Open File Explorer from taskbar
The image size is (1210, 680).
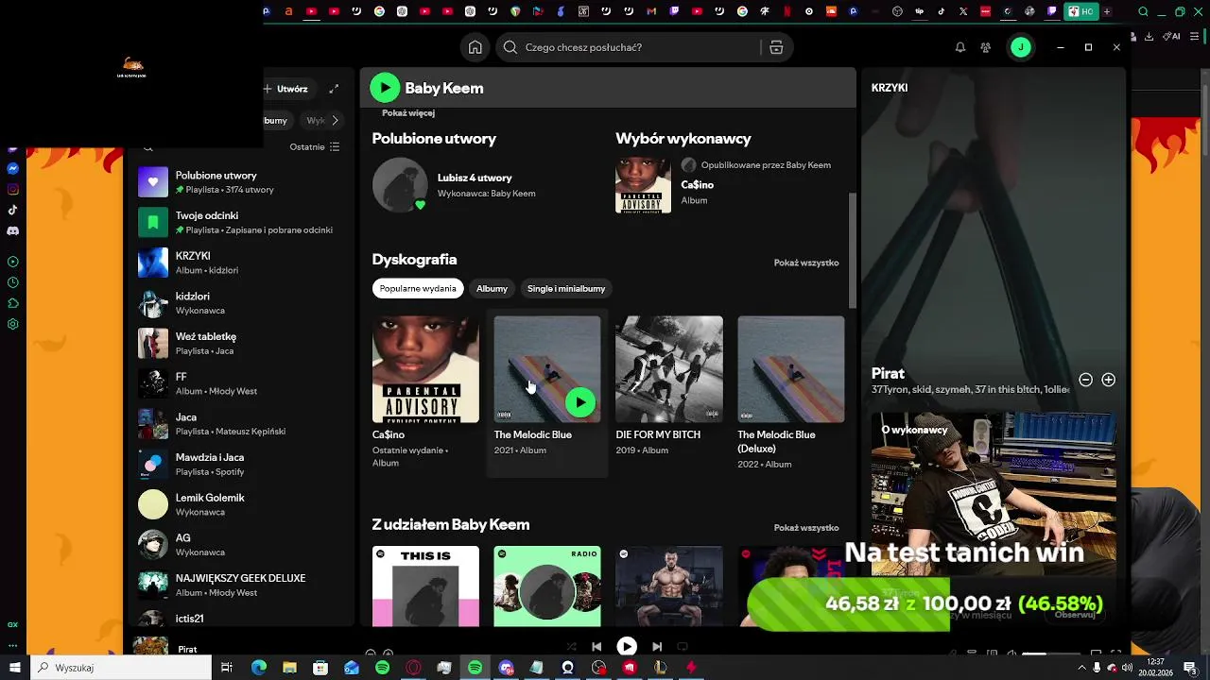(290, 668)
